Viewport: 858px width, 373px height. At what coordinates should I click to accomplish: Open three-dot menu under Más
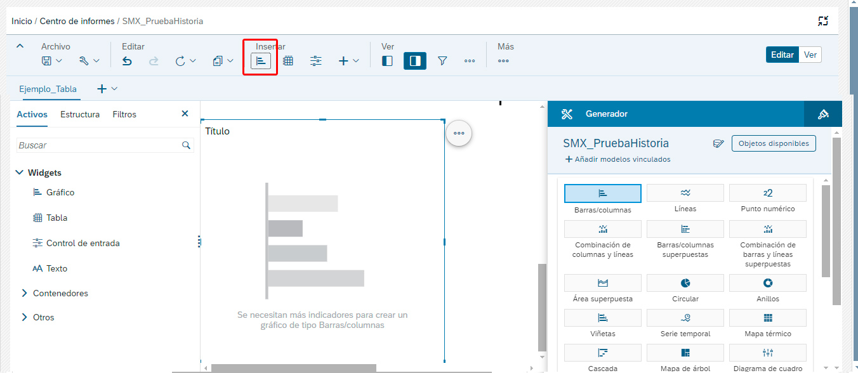503,61
